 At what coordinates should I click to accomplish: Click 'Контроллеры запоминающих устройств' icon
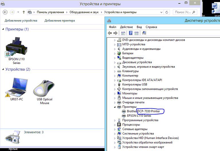[x=119, y=89]
